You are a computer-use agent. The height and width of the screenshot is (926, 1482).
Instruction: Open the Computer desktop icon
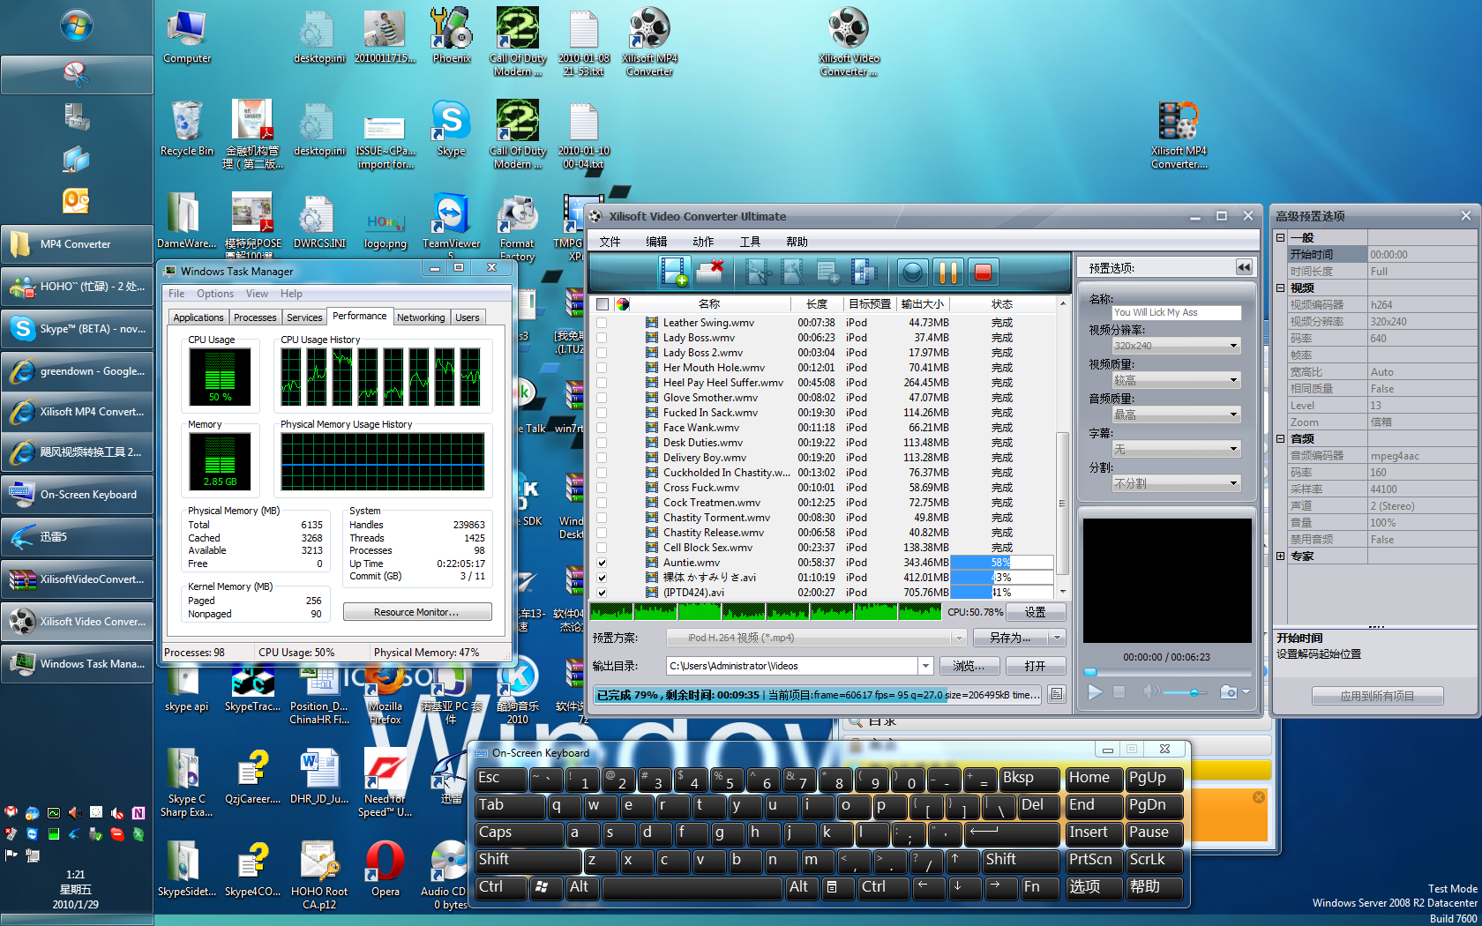coord(187,38)
